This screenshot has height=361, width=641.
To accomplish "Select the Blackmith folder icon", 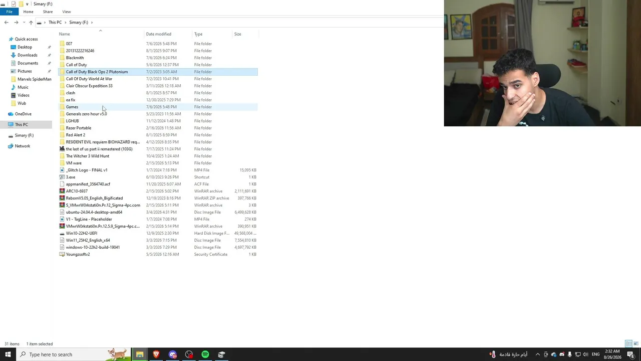I will click(62, 58).
